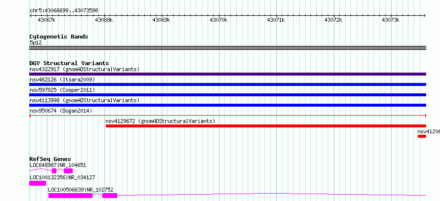Select the short second exon of LOC100506639

110,196
